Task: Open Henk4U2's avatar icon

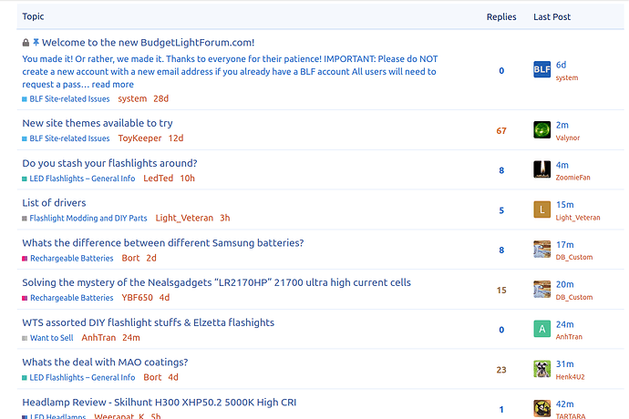Action: pos(542,369)
